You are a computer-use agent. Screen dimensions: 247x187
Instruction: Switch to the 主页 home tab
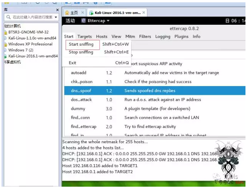(74, 13)
